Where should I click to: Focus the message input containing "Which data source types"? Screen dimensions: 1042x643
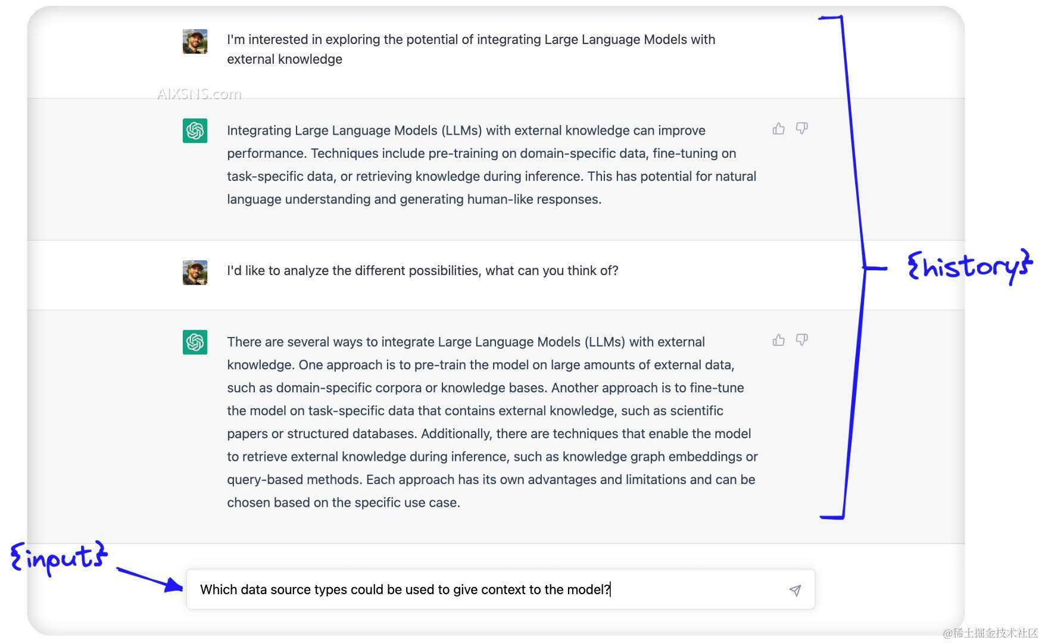[x=476, y=589]
